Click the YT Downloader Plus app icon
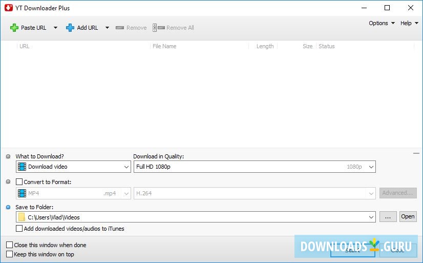Screen dimensions: 423x263 (9, 8)
